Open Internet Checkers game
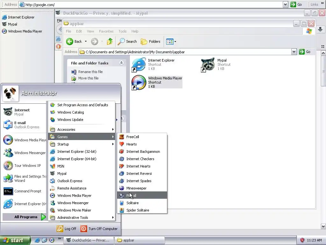Viewport: 326px width, 245px height. (x=142, y=159)
